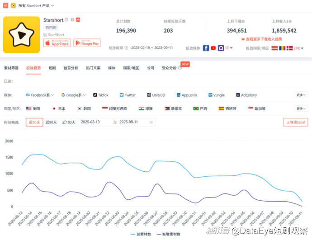Image resolution: width=312 pixels, height=240 pixels.
Task: Open the Starshort app icon thumbnail
Action: [x=22, y=35]
